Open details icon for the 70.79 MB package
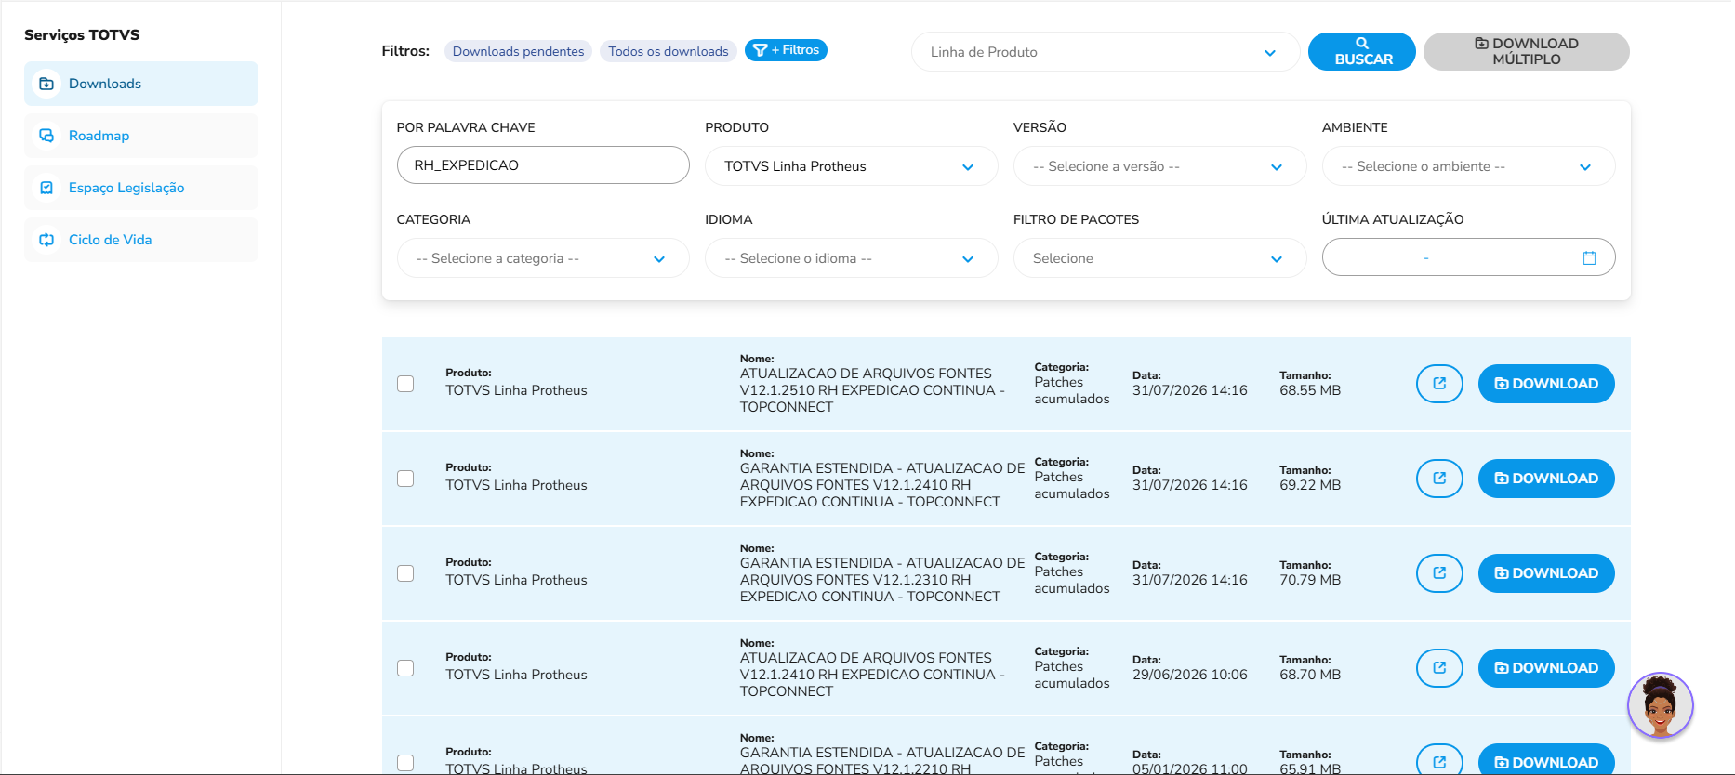Image resolution: width=1735 pixels, height=775 pixels. [x=1439, y=573]
